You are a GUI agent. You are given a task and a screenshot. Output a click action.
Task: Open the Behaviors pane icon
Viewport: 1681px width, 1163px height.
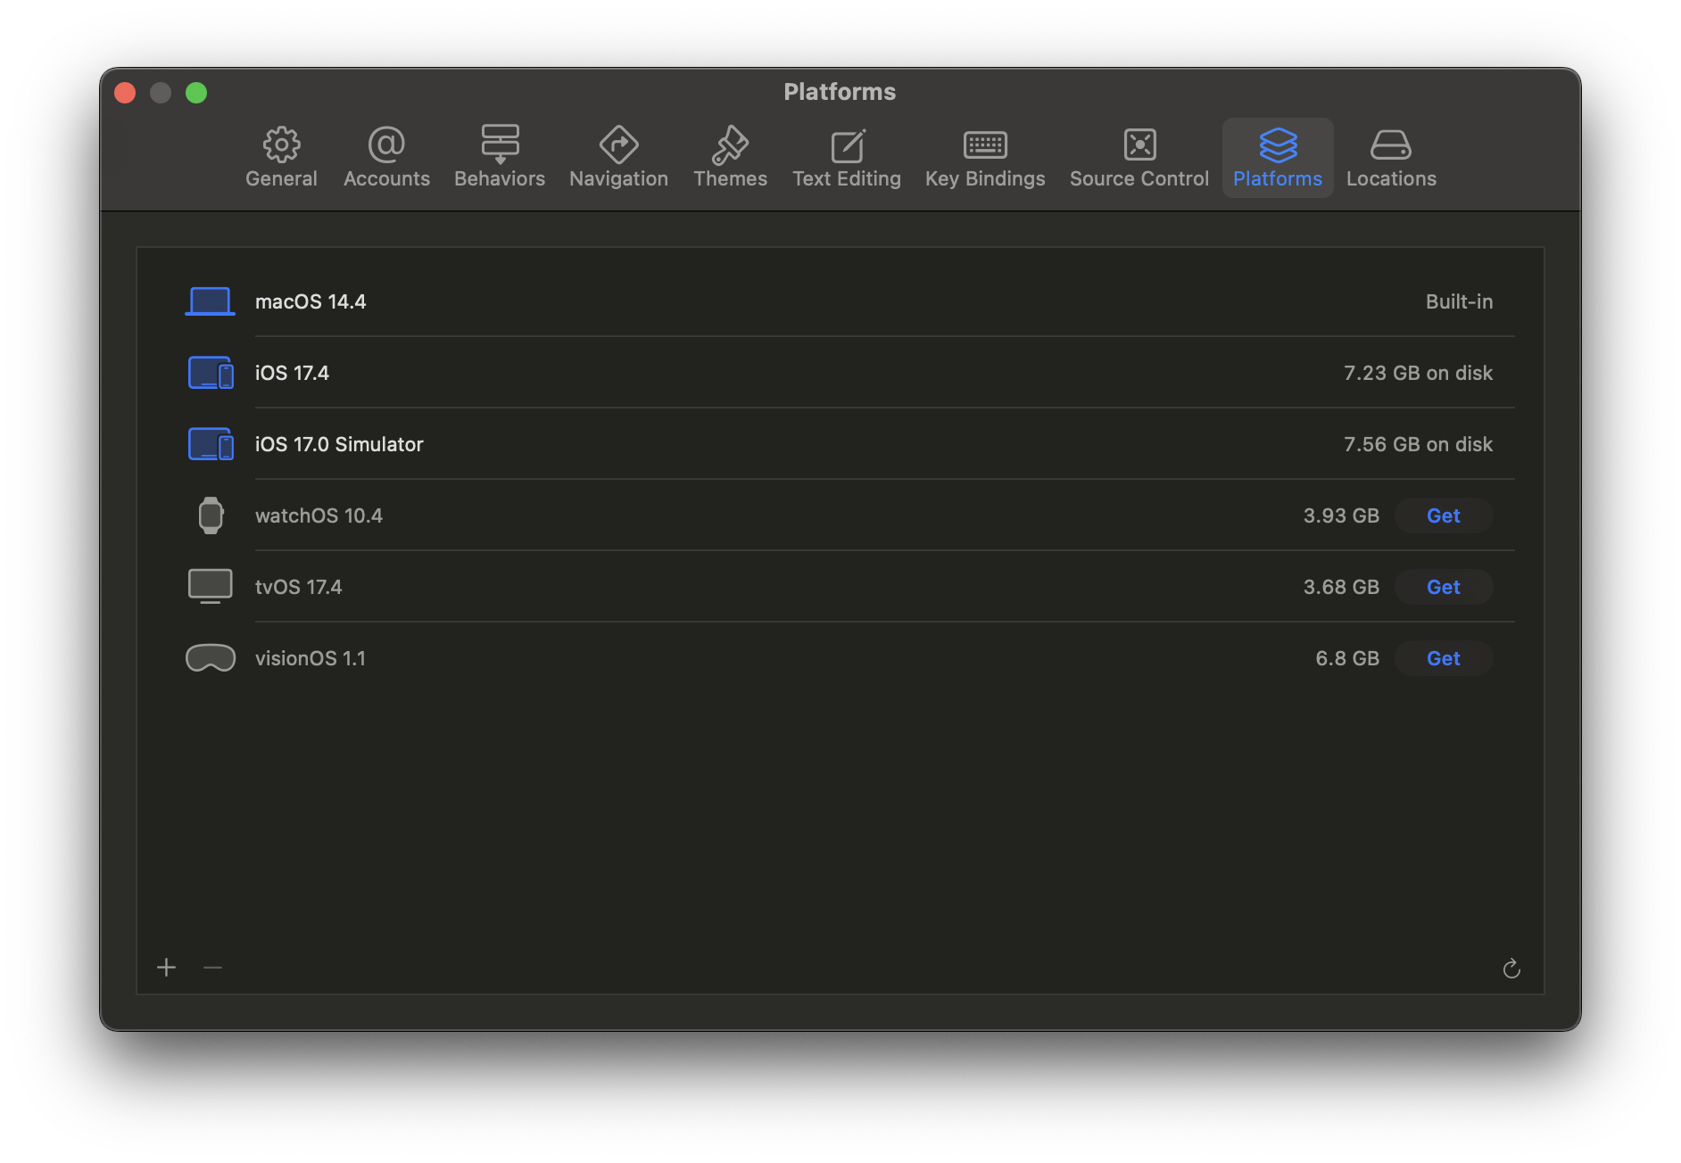(500, 144)
